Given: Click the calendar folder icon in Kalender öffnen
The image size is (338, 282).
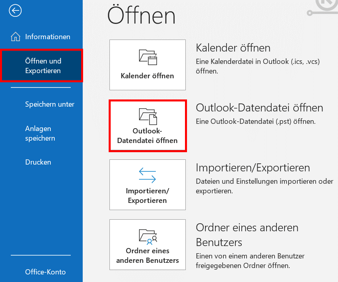Looking at the screenshot, I should pyautogui.click(x=148, y=57).
